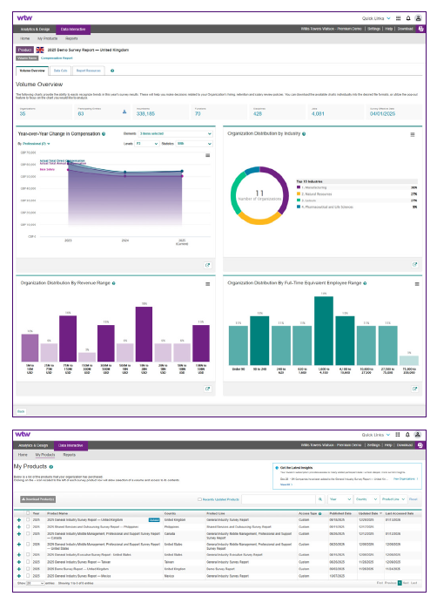Switch to the Report Resources tab
This screenshot has height=603, width=437.
click(x=89, y=71)
